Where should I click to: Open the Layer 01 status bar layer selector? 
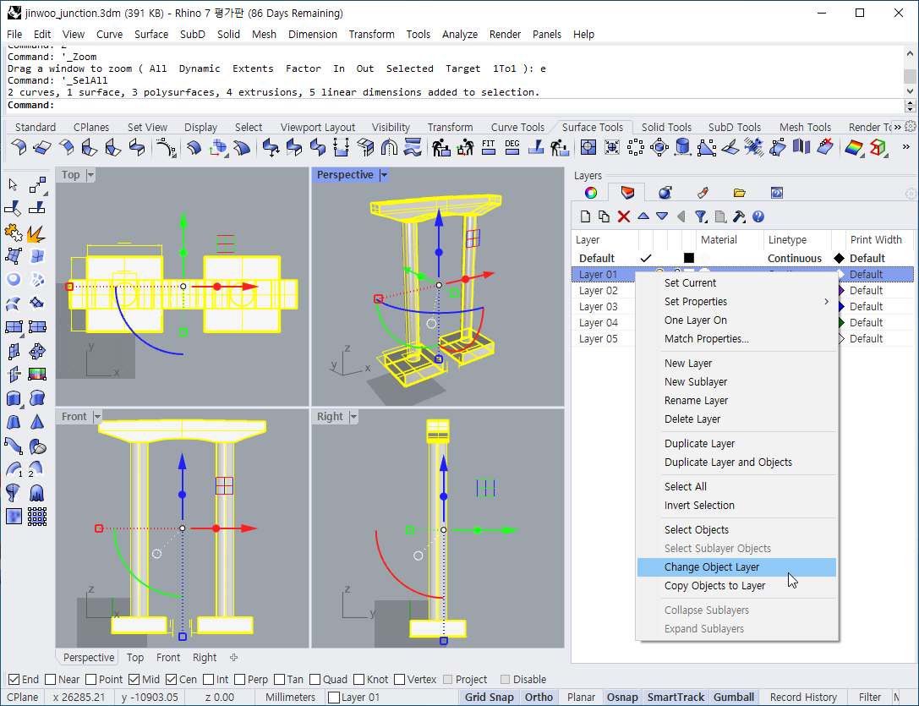(354, 698)
